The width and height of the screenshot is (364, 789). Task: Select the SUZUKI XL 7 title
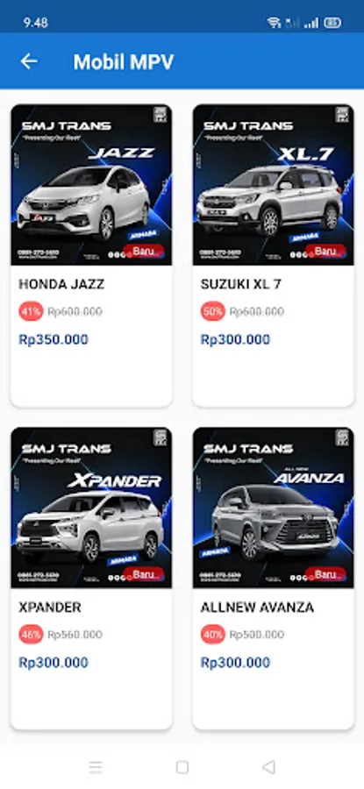[241, 284]
